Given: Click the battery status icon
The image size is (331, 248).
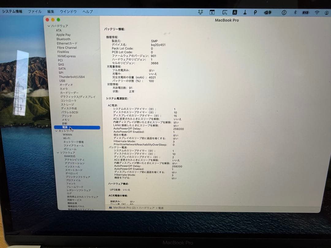Looking at the screenshot, I should point(306,12).
